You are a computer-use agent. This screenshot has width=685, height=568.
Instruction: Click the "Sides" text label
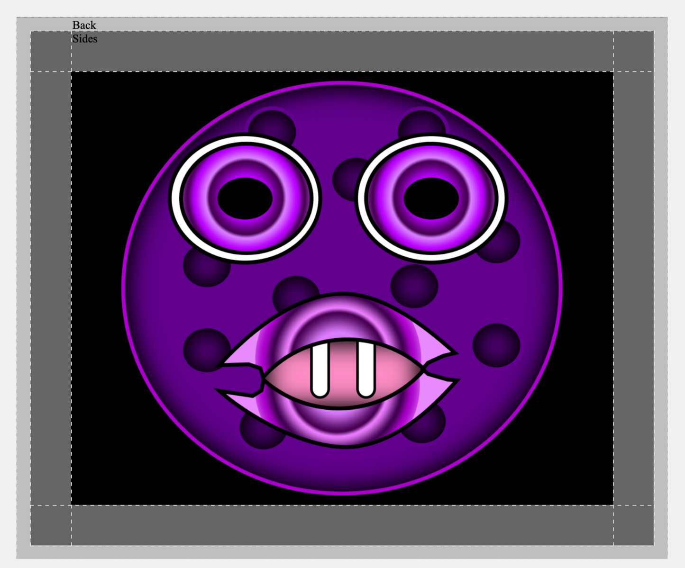pos(85,39)
